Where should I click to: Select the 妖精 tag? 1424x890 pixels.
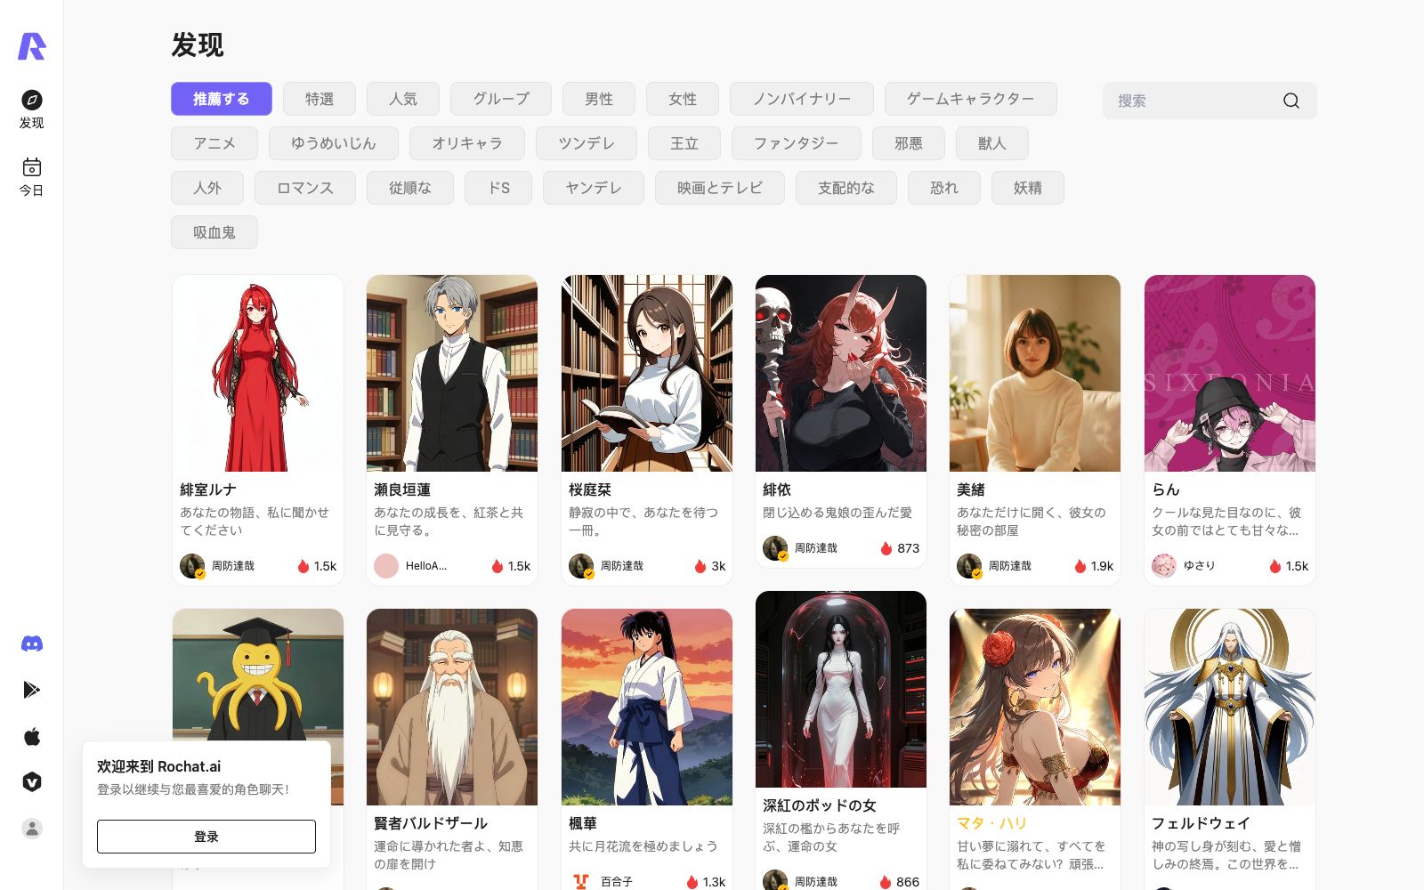click(1028, 188)
